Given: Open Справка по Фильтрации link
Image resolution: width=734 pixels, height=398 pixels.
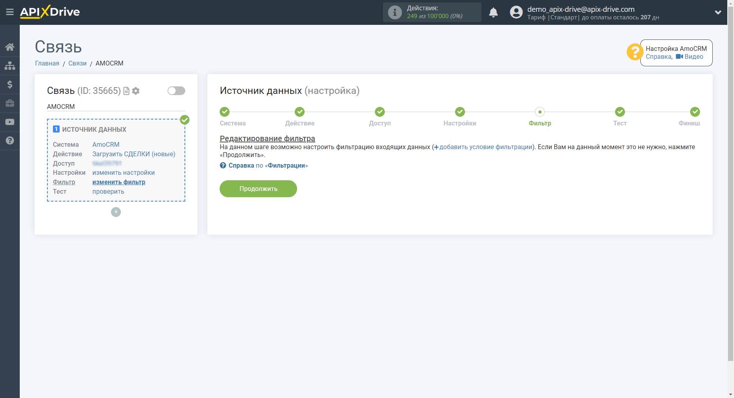Looking at the screenshot, I should pyautogui.click(x=264, y=166).
